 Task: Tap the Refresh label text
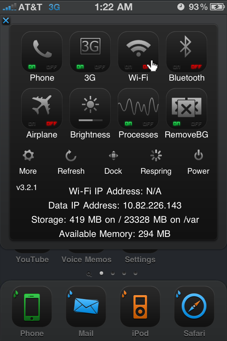71,171
